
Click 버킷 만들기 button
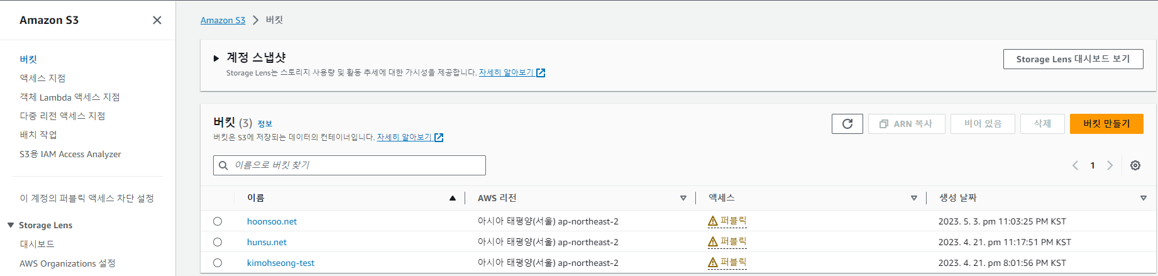coord(1106,124)
